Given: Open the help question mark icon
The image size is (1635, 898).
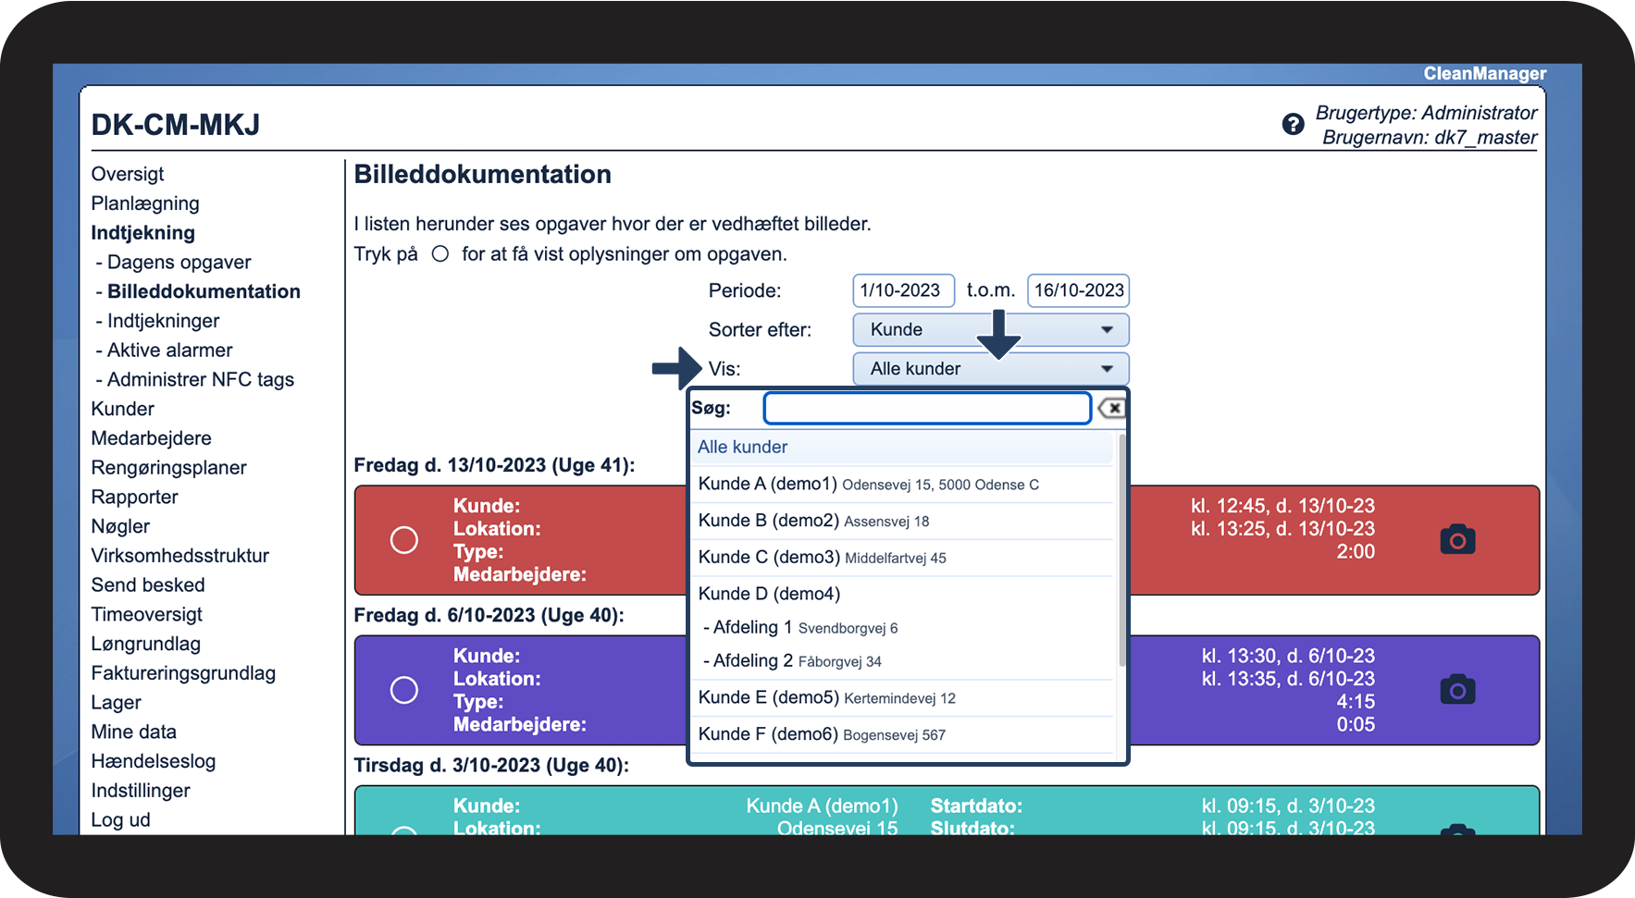Looking at the screenshot, I should point(1293,124).
